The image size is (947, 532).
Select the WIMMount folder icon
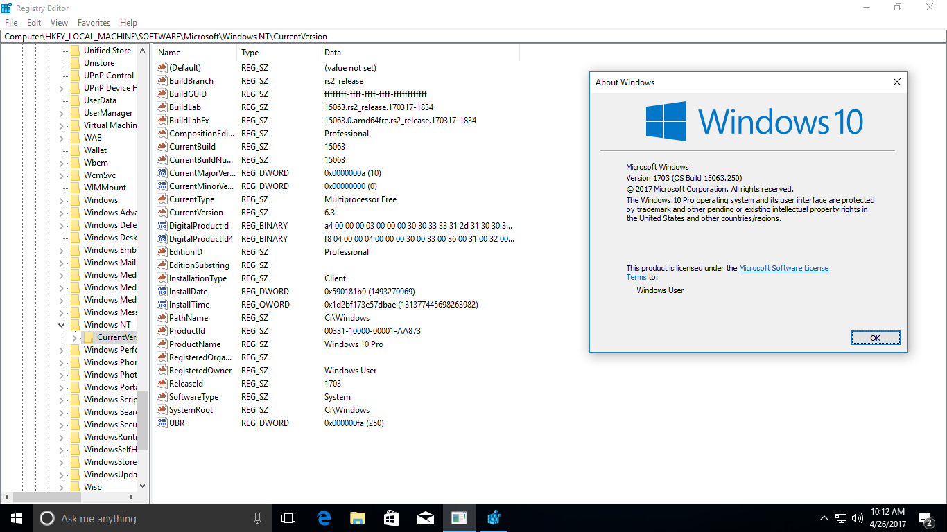[x=75, y=188]
